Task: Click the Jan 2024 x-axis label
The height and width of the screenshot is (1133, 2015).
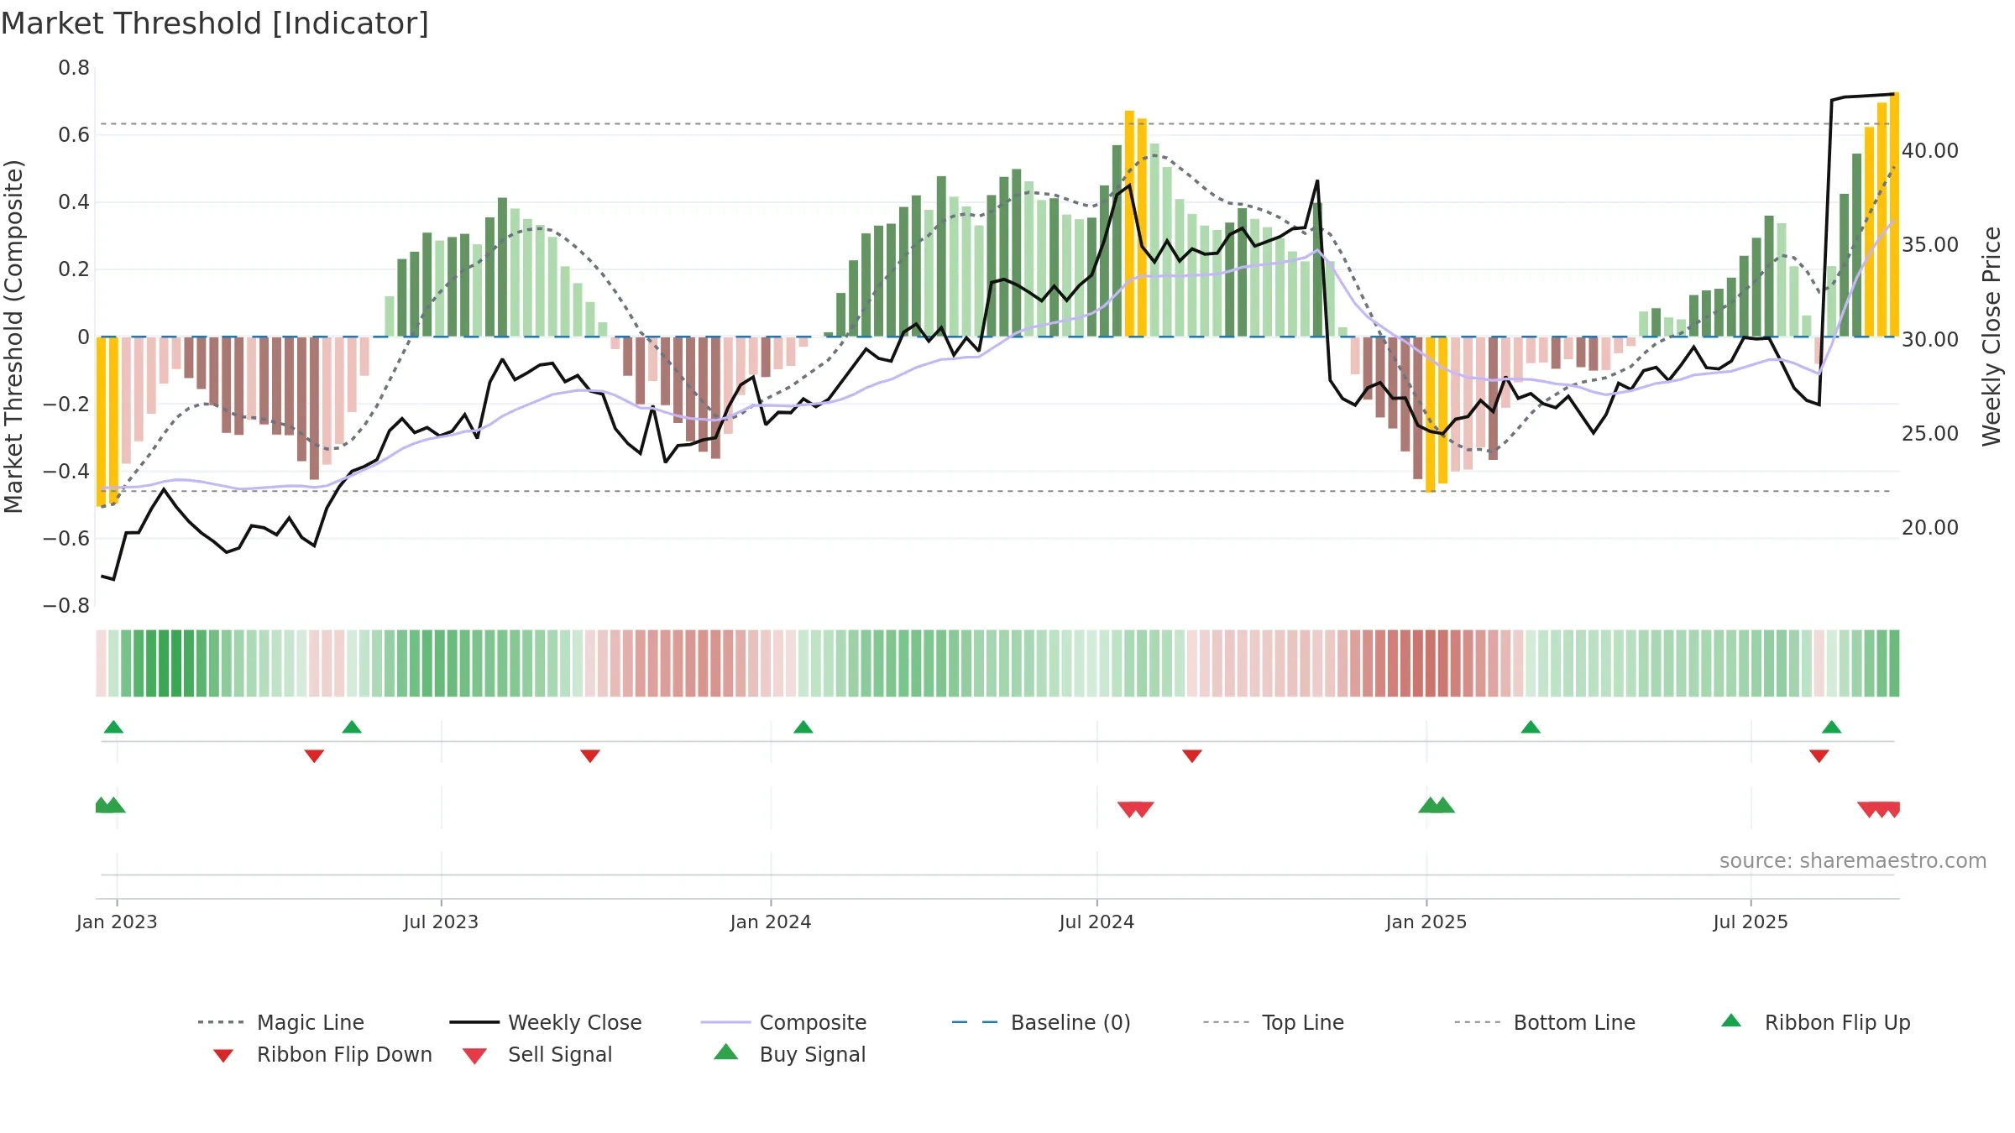Action: 771,922
